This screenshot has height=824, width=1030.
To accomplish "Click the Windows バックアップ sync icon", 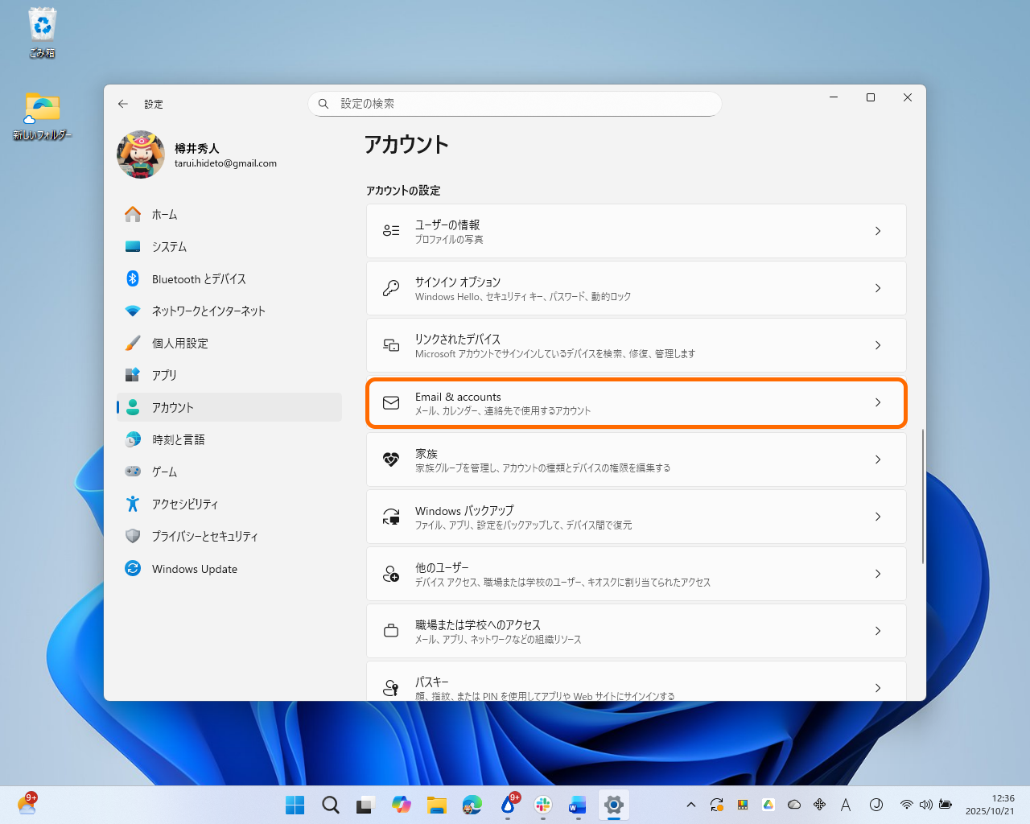I will pos(391,517).
